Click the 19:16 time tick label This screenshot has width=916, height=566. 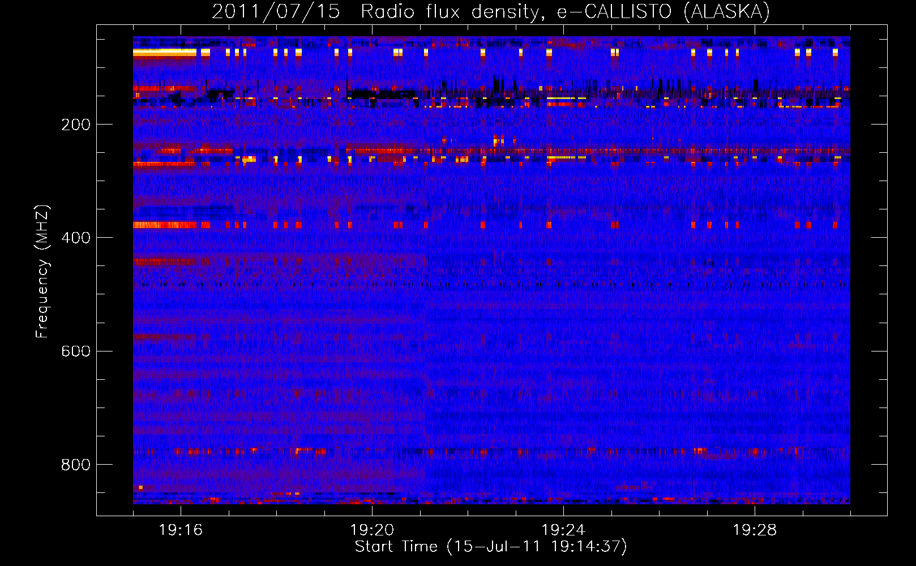pos(181,530)
